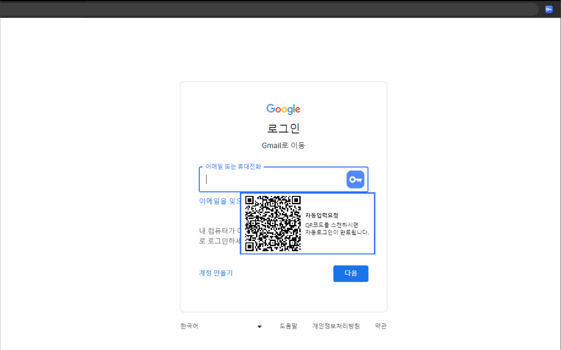The width and height of the screenshot is (561, 350).
Task: Click the 다음 button
Action: [351, 273]
